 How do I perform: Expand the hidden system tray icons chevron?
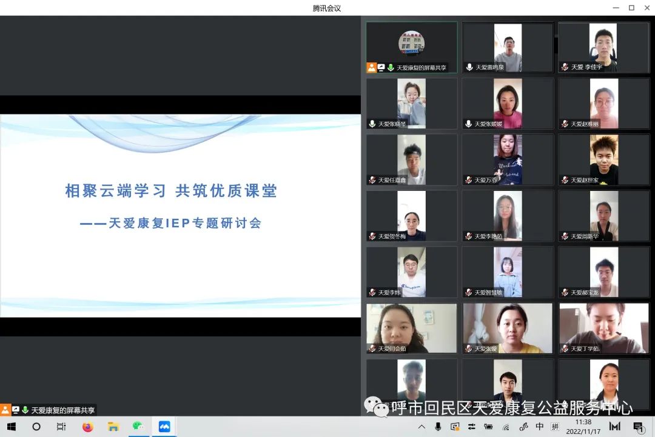click(422, 427)
